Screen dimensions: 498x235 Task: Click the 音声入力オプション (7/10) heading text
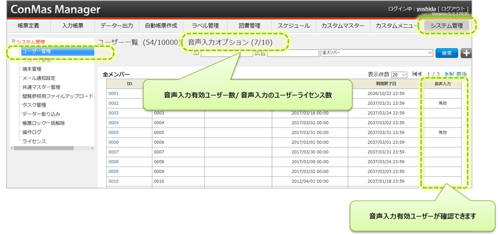pyautogui.click(x=230, y=42)
